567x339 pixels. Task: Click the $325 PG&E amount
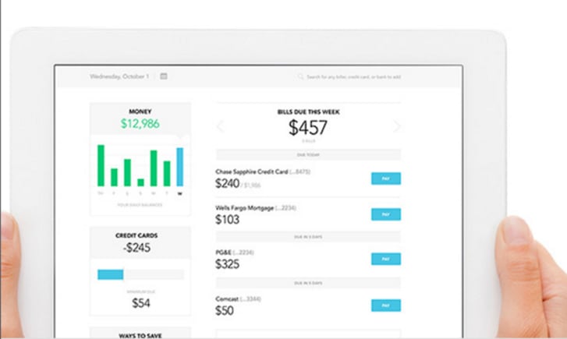227,264
